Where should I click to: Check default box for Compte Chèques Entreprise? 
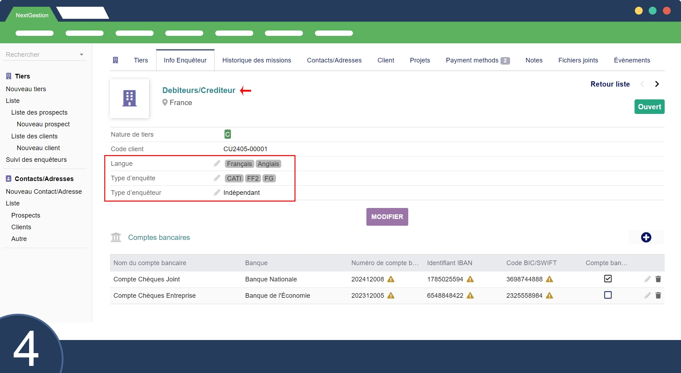point(608,295)
